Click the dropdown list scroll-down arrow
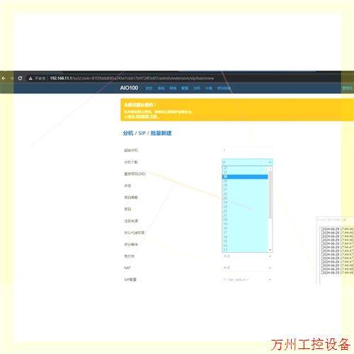354x354 pixels. pos(270,250)
